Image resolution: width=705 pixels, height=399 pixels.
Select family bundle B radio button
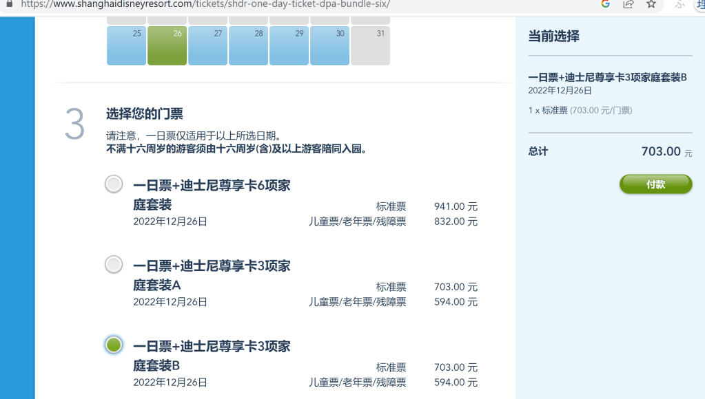[114, 345]
